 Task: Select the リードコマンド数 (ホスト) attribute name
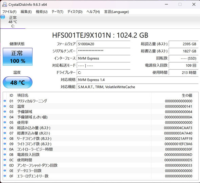34,138
